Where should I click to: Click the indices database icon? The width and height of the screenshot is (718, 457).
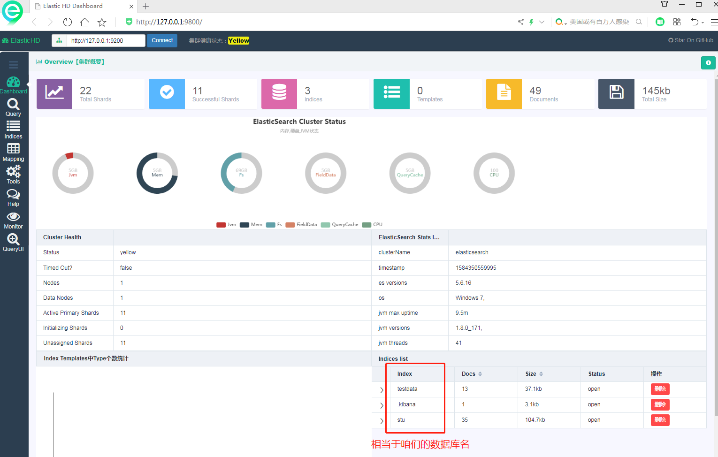(x=279, y=94)
